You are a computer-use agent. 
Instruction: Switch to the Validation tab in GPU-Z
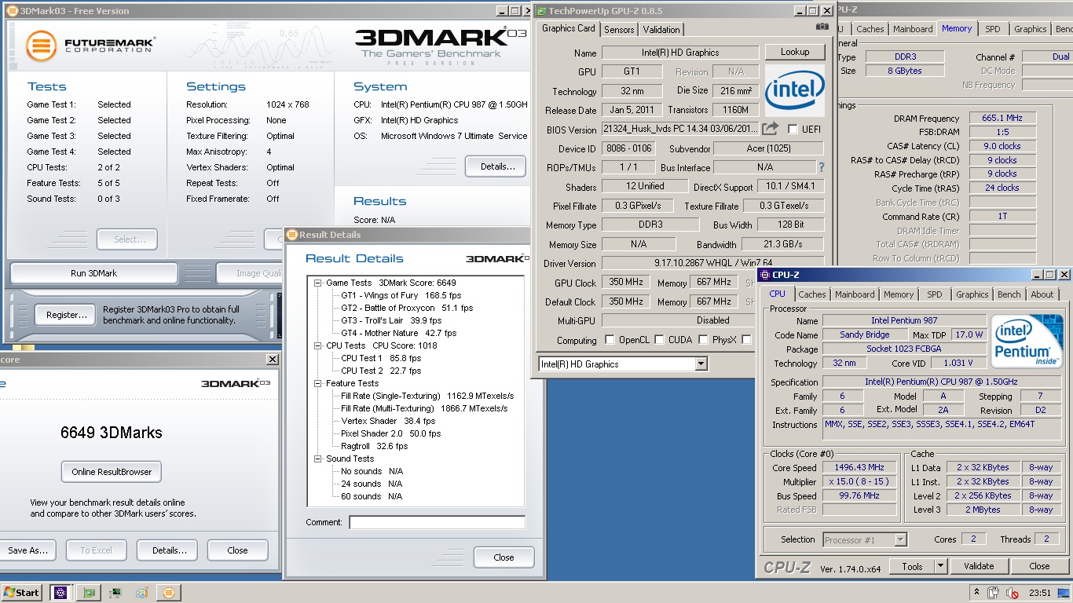coord(661,29)
